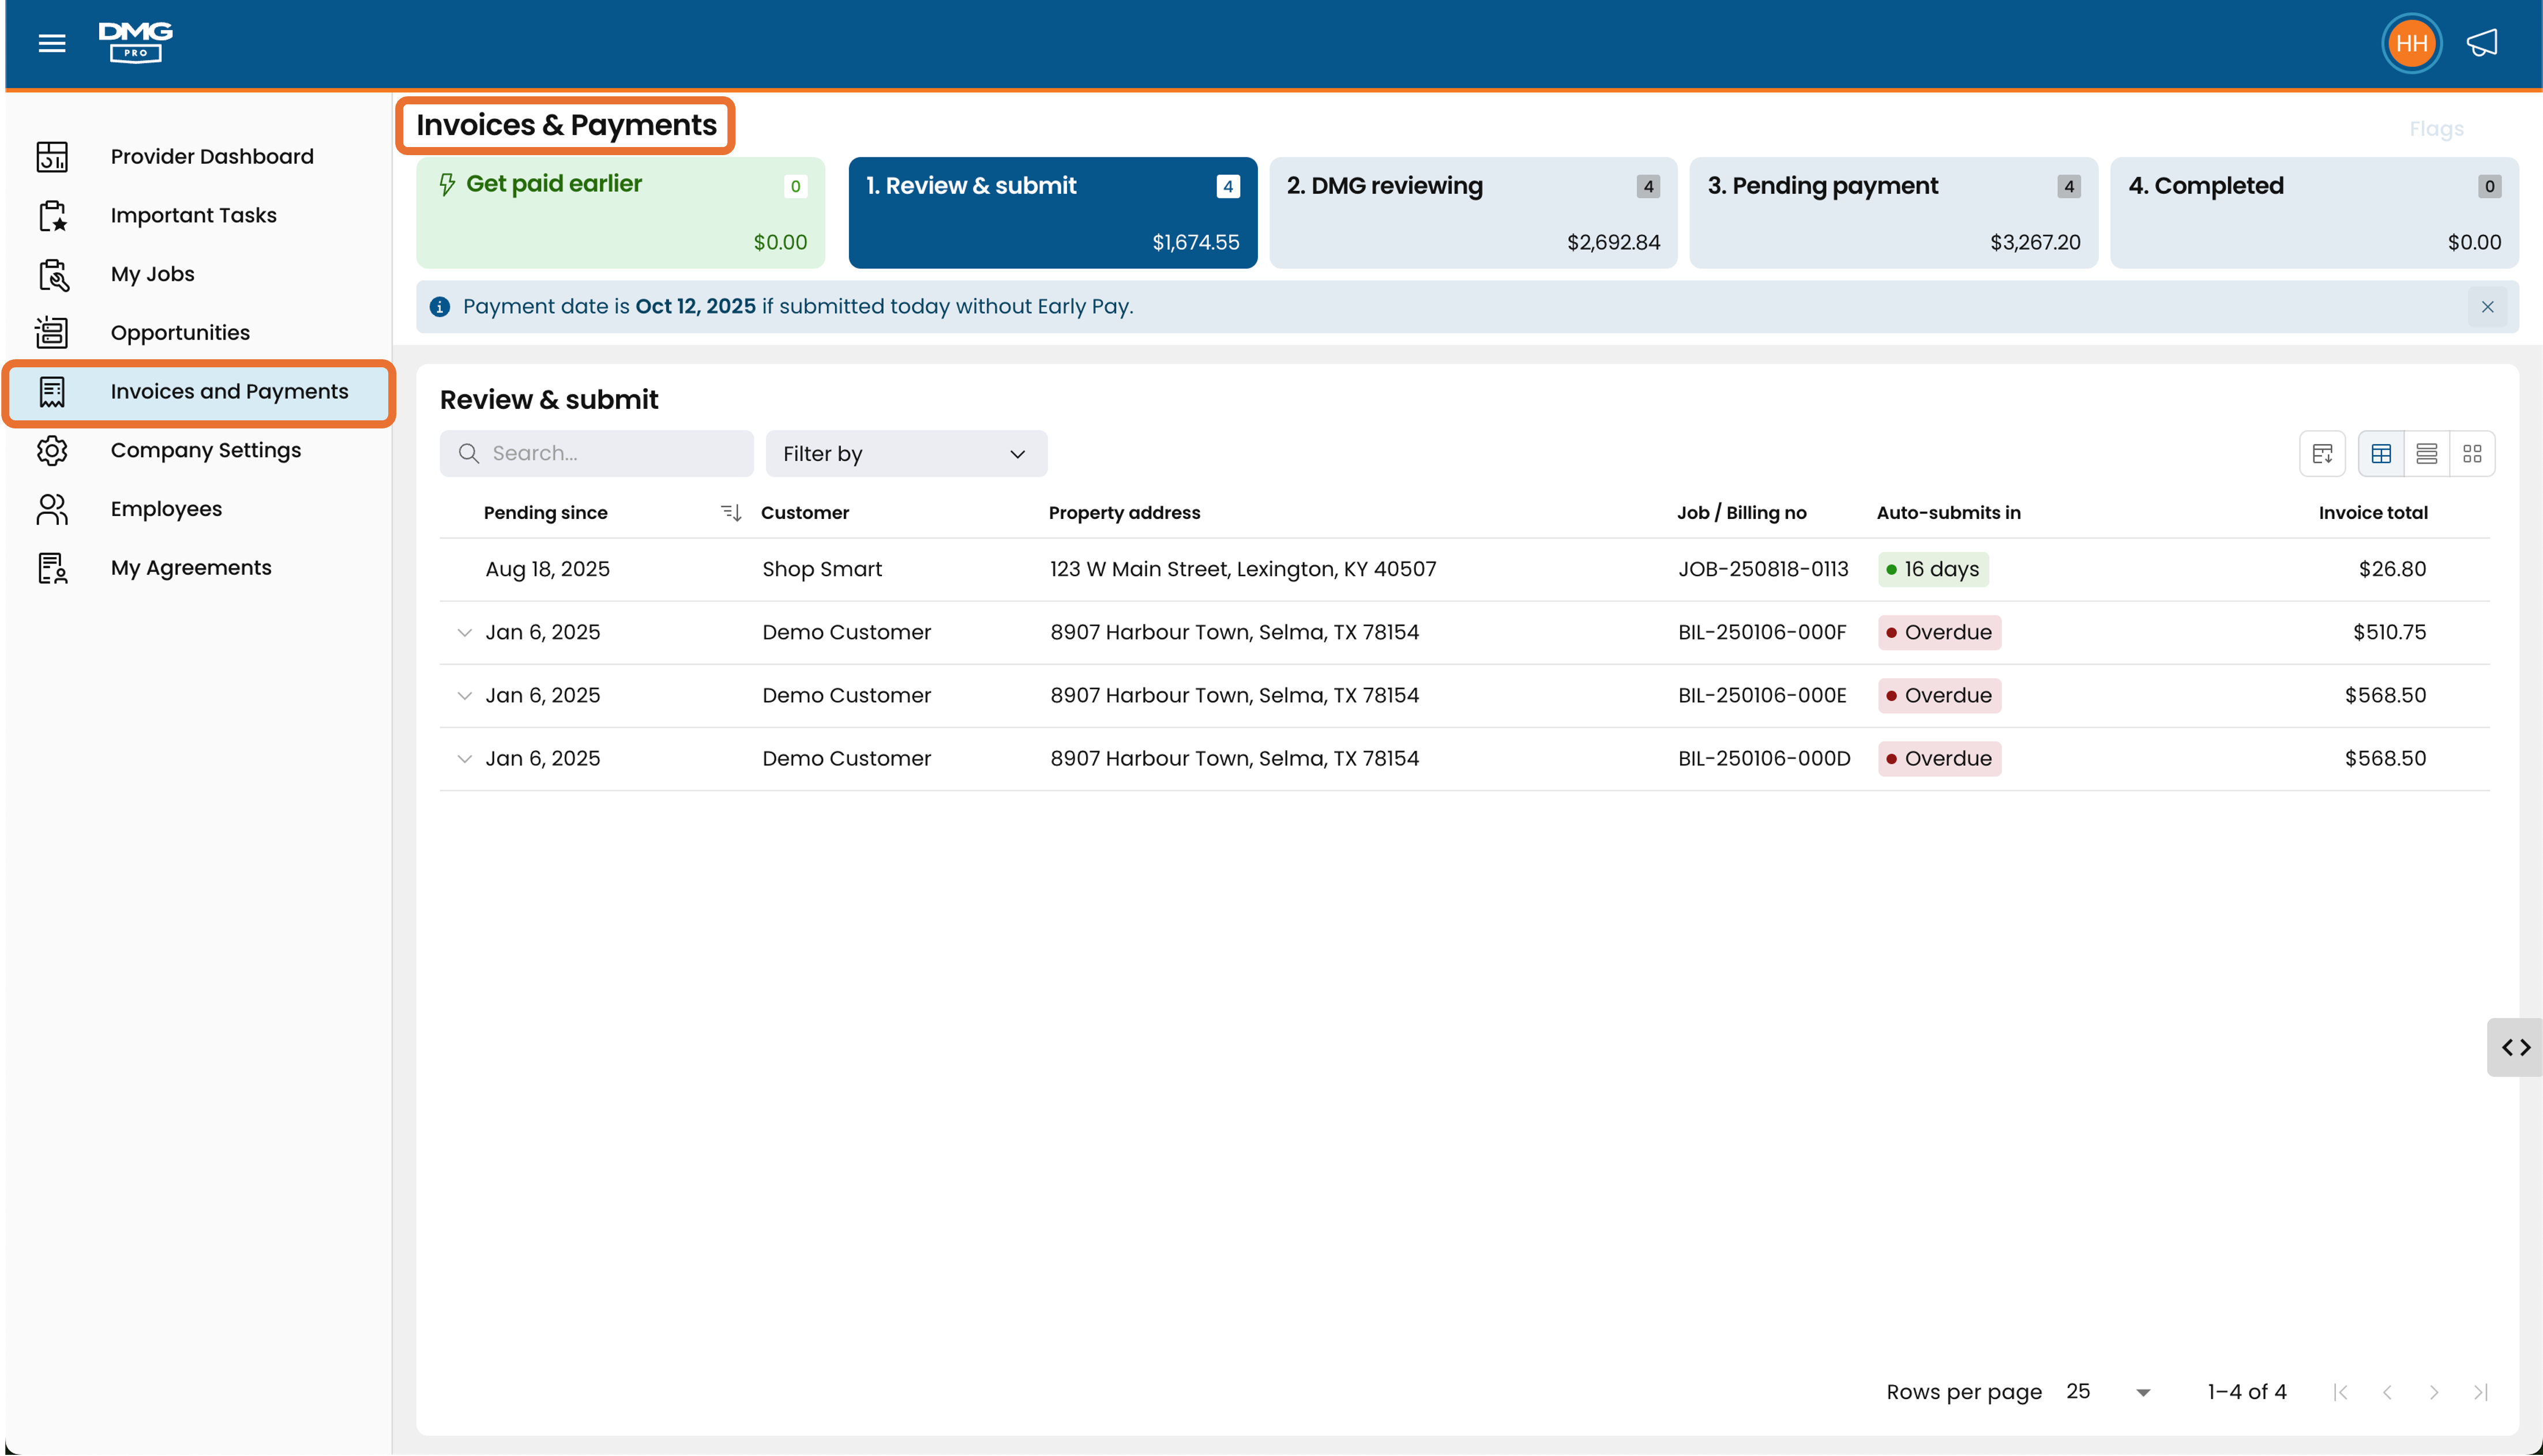Click the announcements megaphone icon
The image size is (2543, 1456).
(2482, 43)
